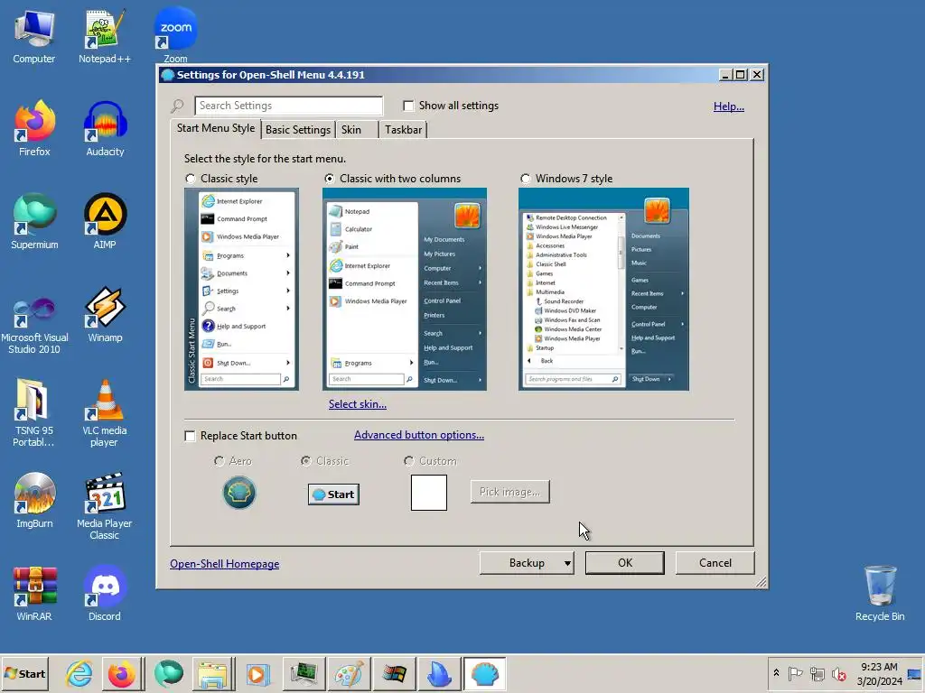Click the empty Custom image preview box
The height and width of the screenshot is (693, 925).
coord(429,493)
